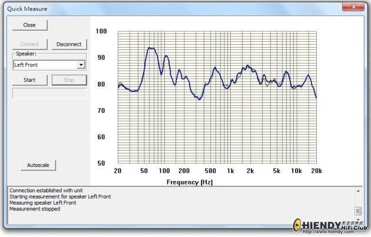This screenshot has height=237, width=371.
Task: Autoscale the frequency response graph
Action: (x=38, y=165)
